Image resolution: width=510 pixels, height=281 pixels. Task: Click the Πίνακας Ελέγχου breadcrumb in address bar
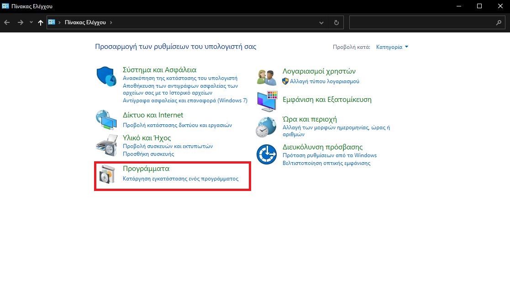85,22
